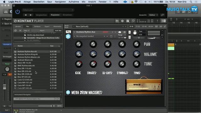Image resolution: width=201 pixels, height=113 pixels.
Task: Click the exclamation panic button
Action: tap(157, 21)
